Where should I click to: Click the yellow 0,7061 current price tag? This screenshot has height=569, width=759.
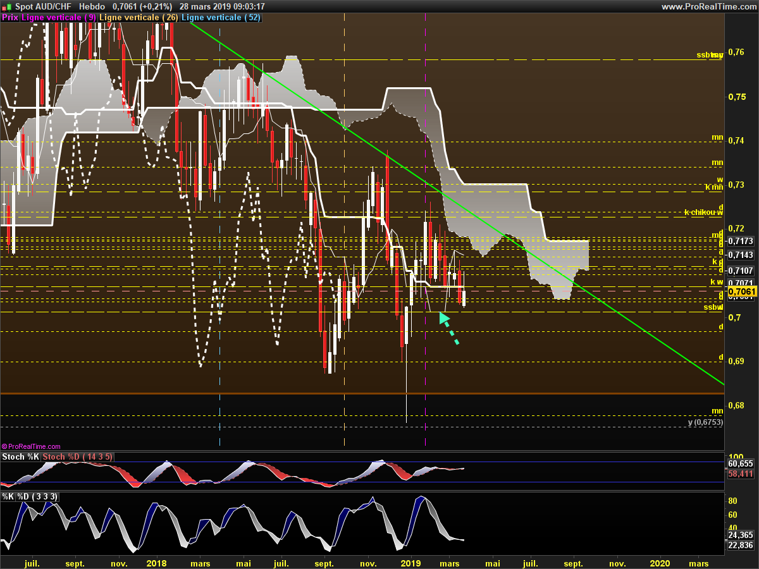click(741, 291)
